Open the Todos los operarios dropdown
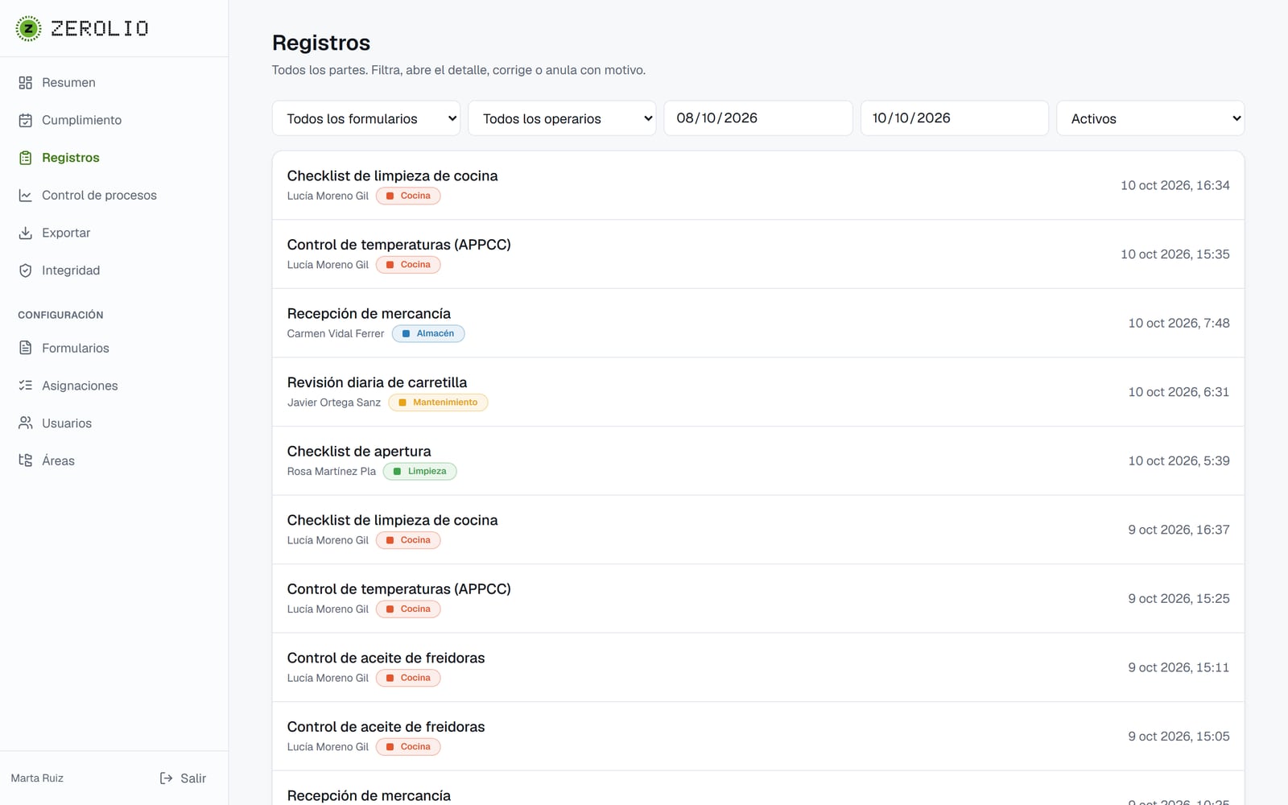Viewport: 1288px width, 805px height. click(x=562, y=118)
